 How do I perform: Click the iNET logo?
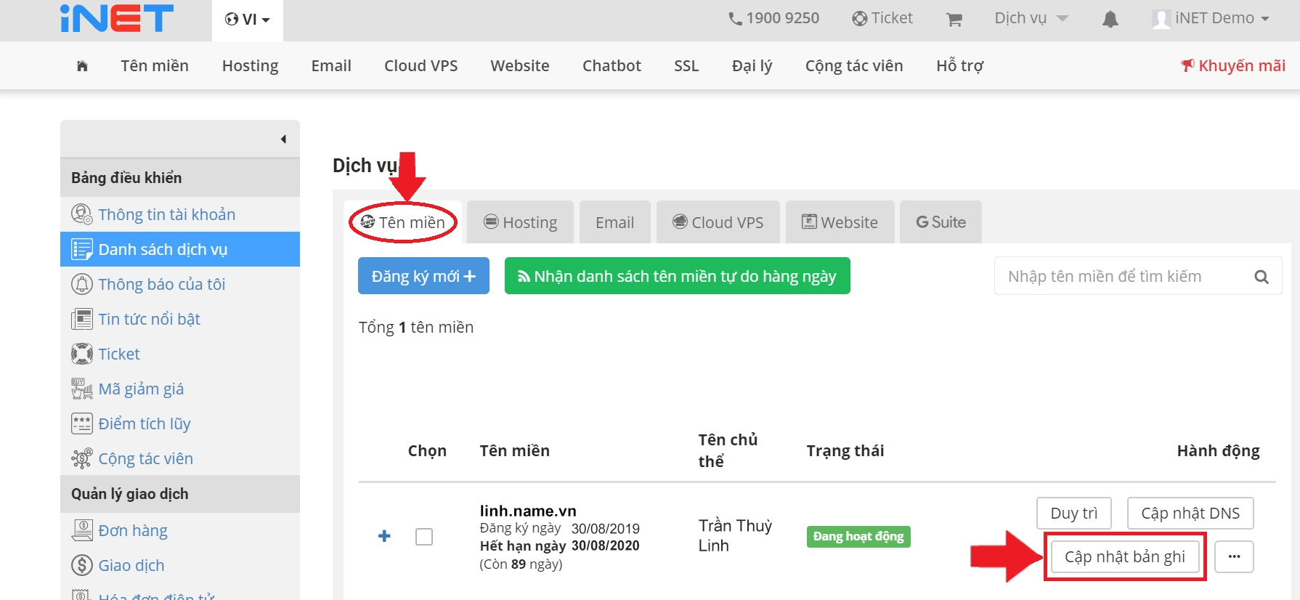pyautogui.click(x=117, y=18)
